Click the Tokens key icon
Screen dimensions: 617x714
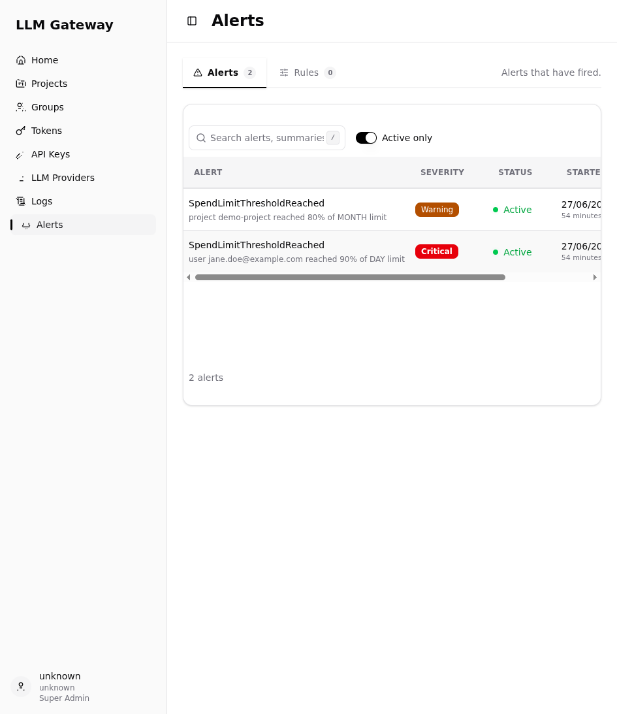pos(20,131)
